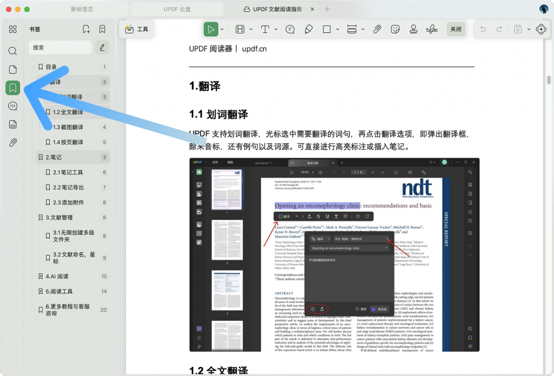This screenshot has width=554, height=376.
Task: Open the page panel from the left sidebar
Action: [x=13, y=70]
